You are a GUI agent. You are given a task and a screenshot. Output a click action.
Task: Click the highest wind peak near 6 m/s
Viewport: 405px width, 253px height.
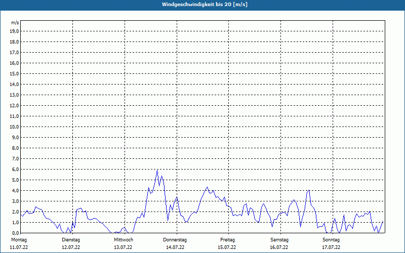tap(157, 171)
